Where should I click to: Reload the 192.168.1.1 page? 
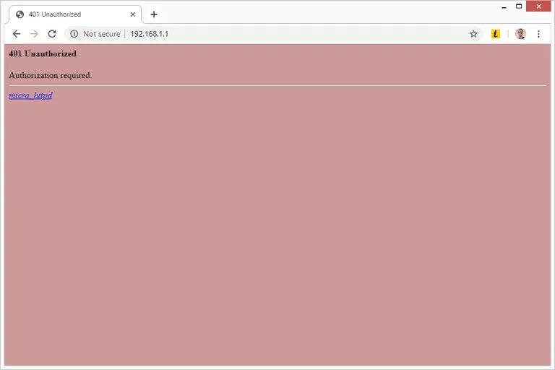point(52,34)
